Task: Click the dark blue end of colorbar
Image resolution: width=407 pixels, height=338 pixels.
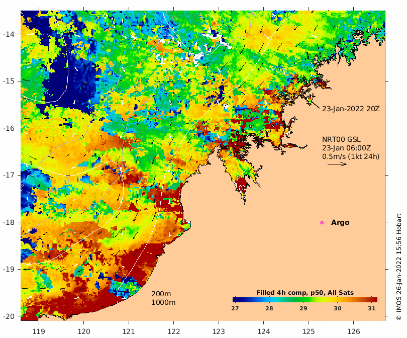Action: [235, 300]
